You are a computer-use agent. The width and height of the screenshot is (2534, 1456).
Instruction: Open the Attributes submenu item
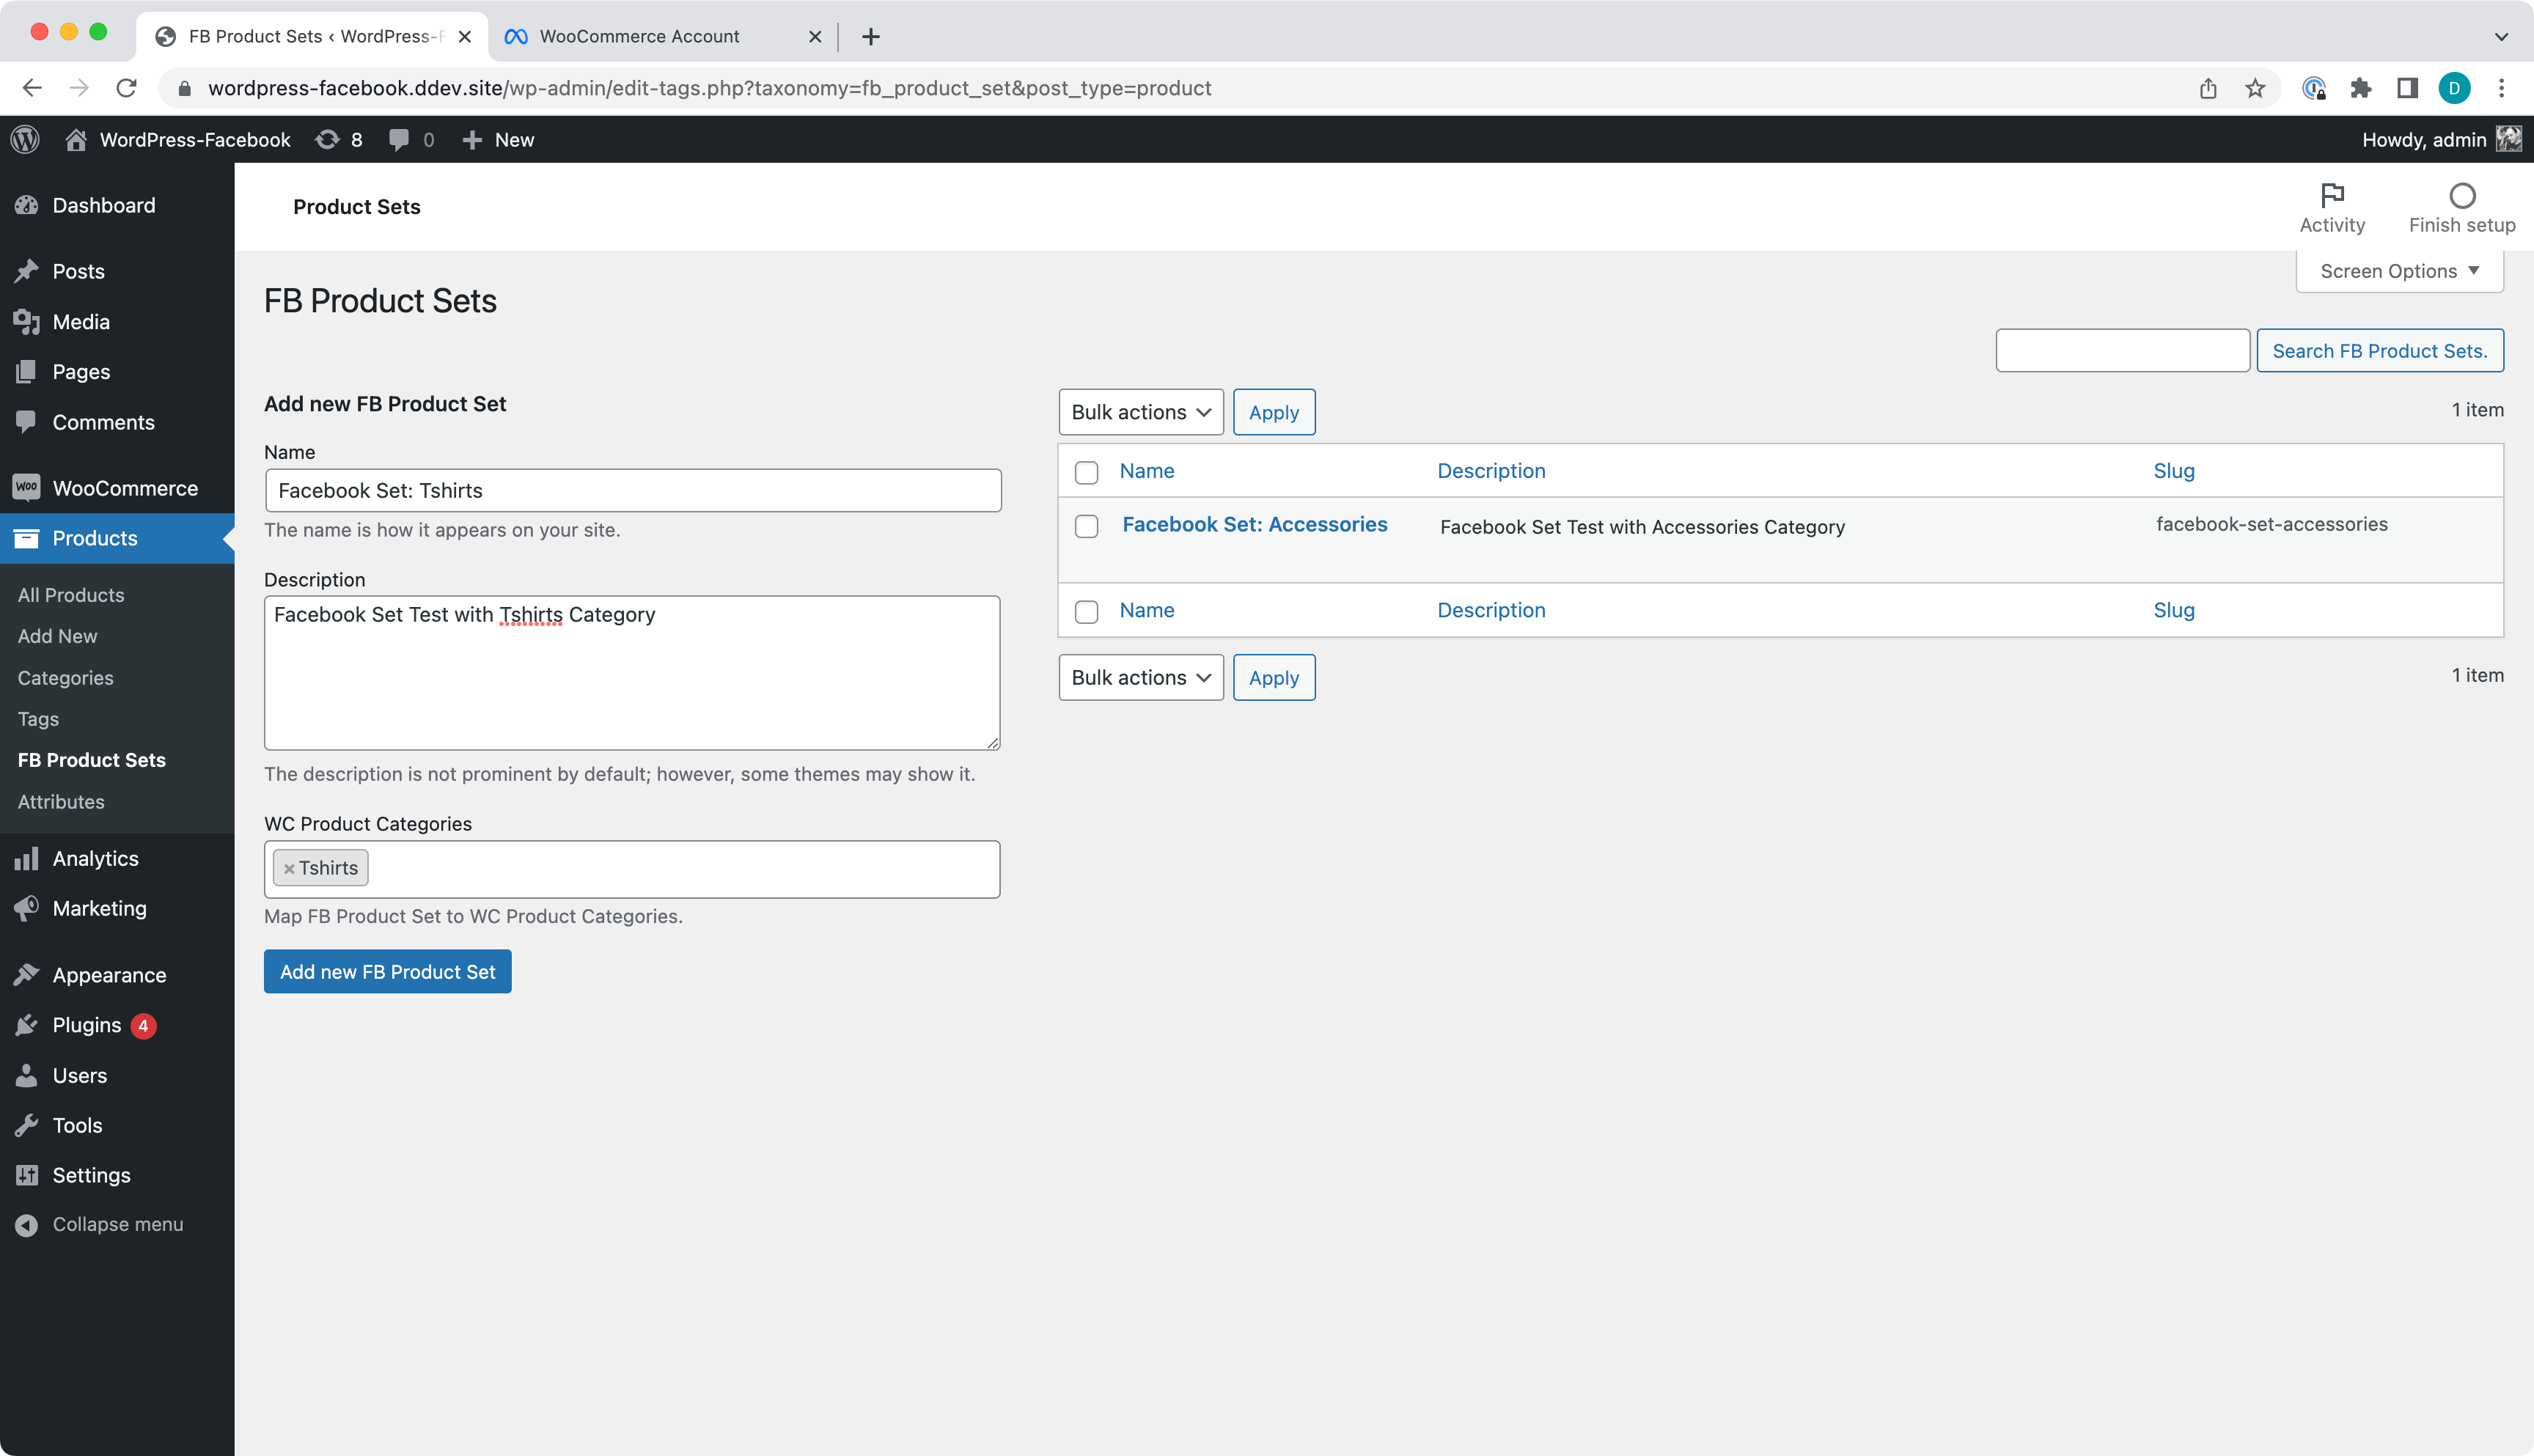pos(61,802)
